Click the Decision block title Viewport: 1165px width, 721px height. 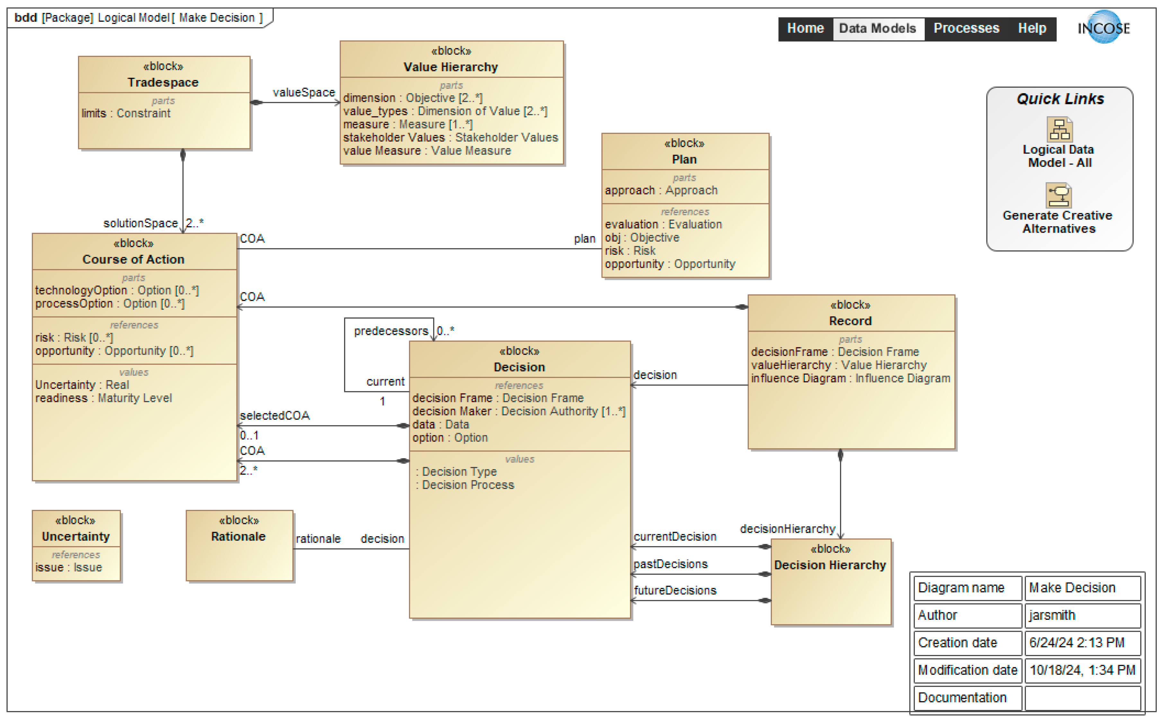click(519, 367)
